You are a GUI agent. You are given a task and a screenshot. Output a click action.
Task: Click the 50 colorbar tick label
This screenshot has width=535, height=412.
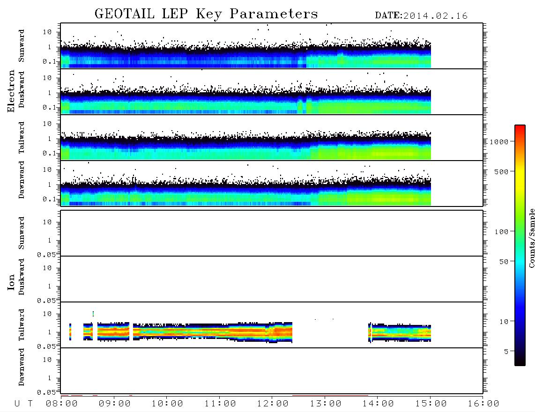click(x=504, y=262)
